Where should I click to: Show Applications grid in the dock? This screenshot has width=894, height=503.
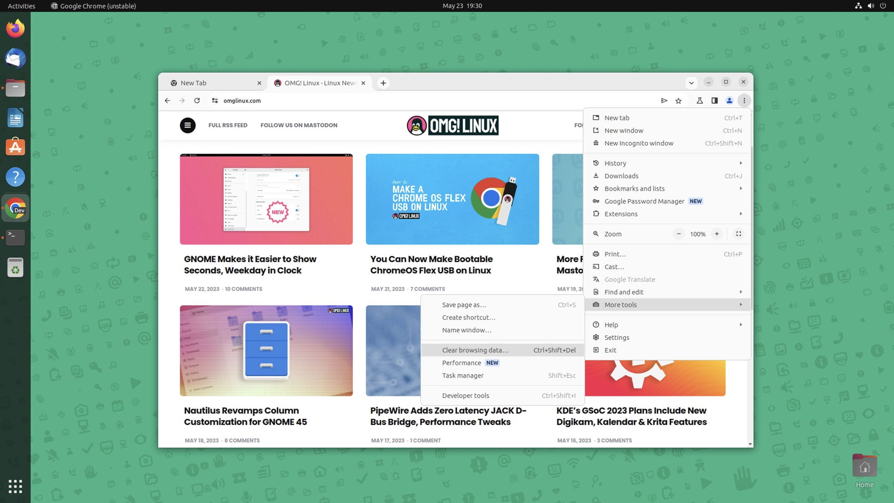pyautogui.click(x=15, y=486)
